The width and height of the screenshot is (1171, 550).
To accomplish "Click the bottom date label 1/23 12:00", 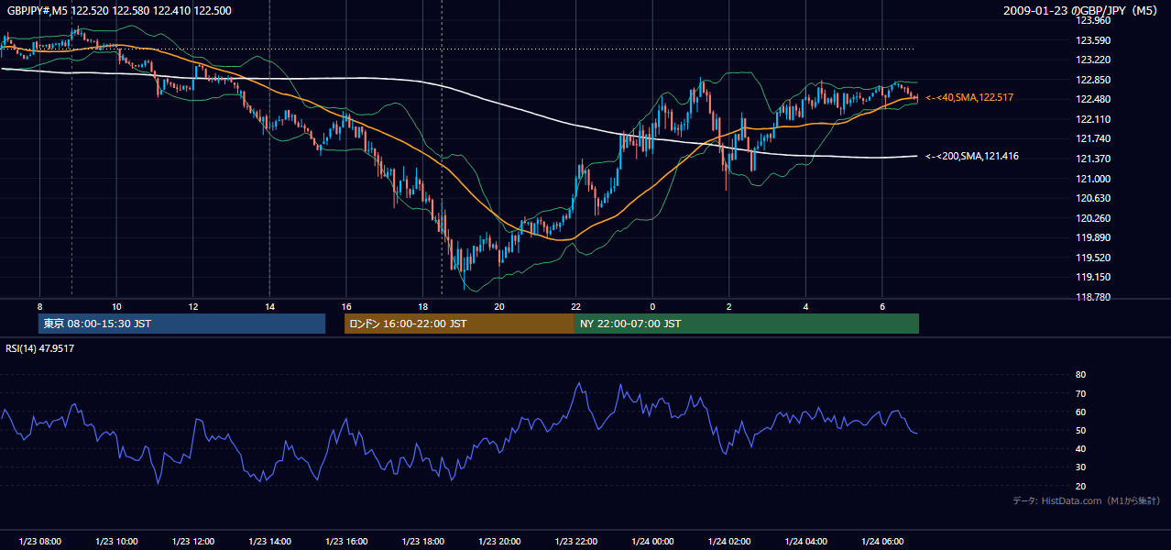I will pyautogui.click(x=192, y=542).
